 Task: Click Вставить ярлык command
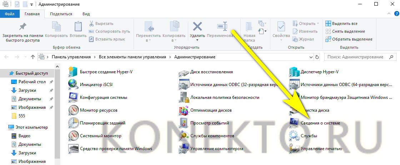[107, 39]
